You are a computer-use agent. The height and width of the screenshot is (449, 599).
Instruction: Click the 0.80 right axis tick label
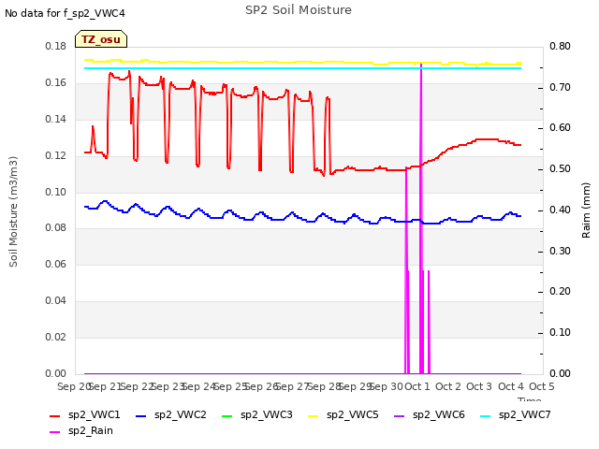[x=560, y=47]
